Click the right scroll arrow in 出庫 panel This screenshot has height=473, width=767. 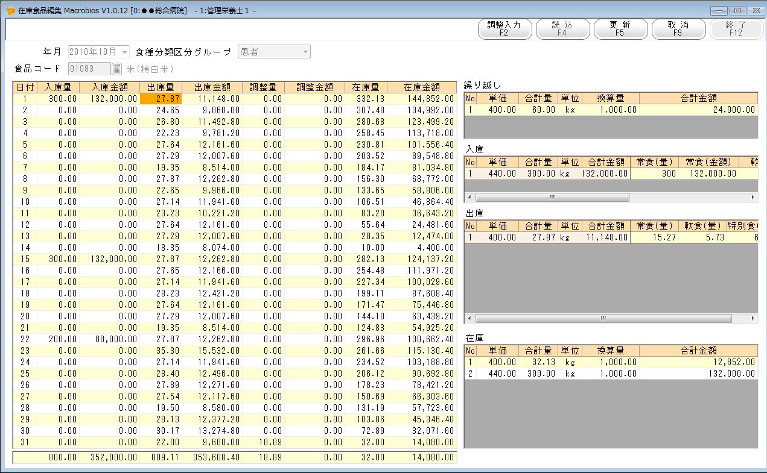pyautogui.click(x=753, y=319)
